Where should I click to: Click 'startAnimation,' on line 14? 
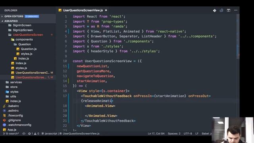(x=92, y=81)
